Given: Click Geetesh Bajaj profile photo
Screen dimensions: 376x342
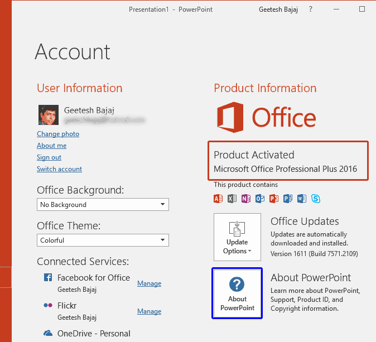Looking at the screenshot, I should point(49,114).
